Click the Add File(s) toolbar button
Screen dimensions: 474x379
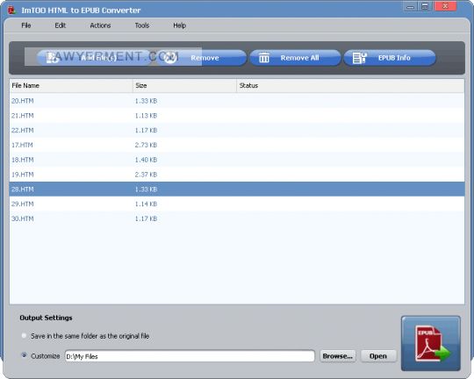(x=95, y=58)
